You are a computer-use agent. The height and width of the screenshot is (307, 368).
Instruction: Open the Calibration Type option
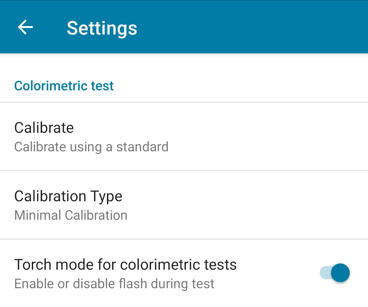184,205
